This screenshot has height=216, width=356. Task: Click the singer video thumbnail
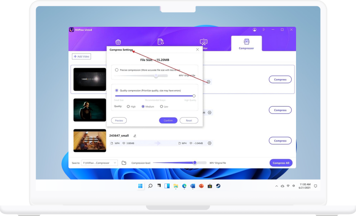tap(90, 110)
